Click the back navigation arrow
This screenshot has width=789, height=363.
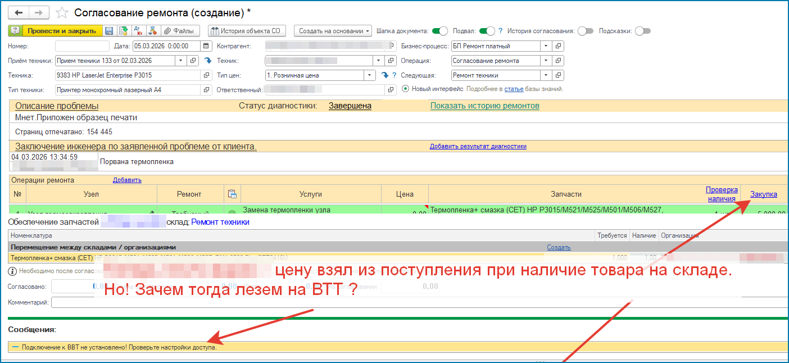tap(19, 12)
